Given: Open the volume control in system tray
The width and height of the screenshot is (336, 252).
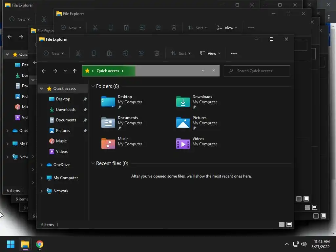Looking at the screenshot, I should click(304, 244).
